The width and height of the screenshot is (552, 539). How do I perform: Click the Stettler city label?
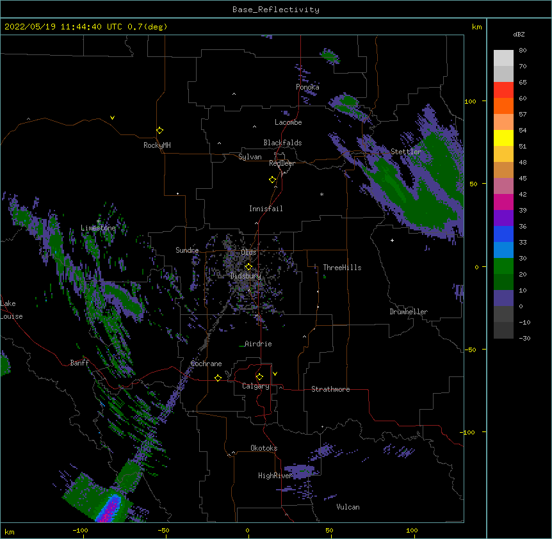406,152
